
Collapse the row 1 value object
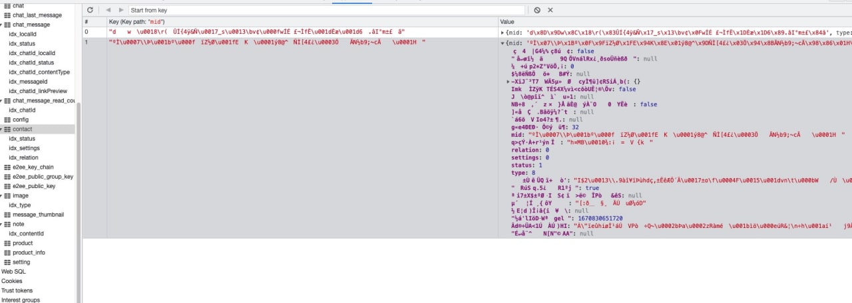click(x=502, y=43)
